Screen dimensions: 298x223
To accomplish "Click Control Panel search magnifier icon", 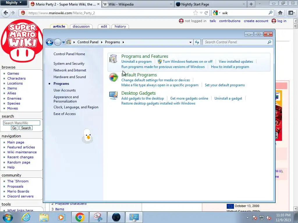I will pos(269,42).
